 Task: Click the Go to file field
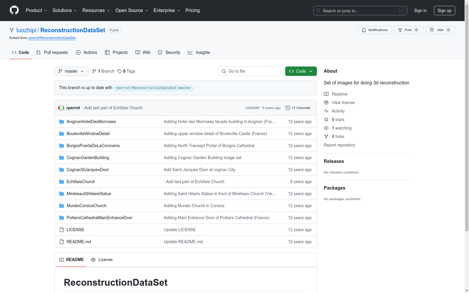[249, 71]
